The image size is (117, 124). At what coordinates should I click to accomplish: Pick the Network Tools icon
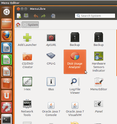tap(27, 104)
